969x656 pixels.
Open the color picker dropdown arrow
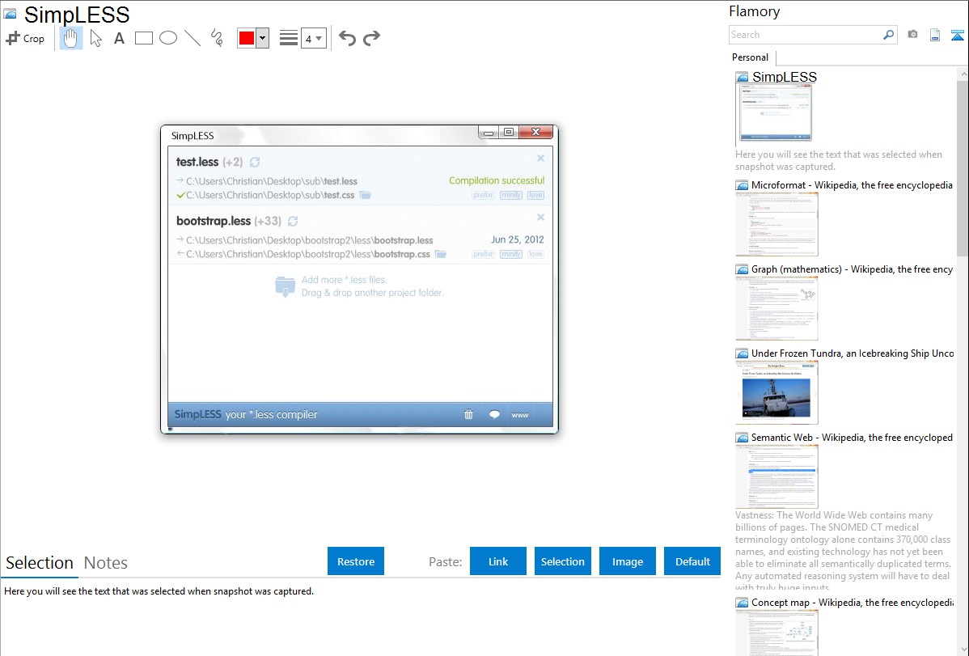coord(262,38)
